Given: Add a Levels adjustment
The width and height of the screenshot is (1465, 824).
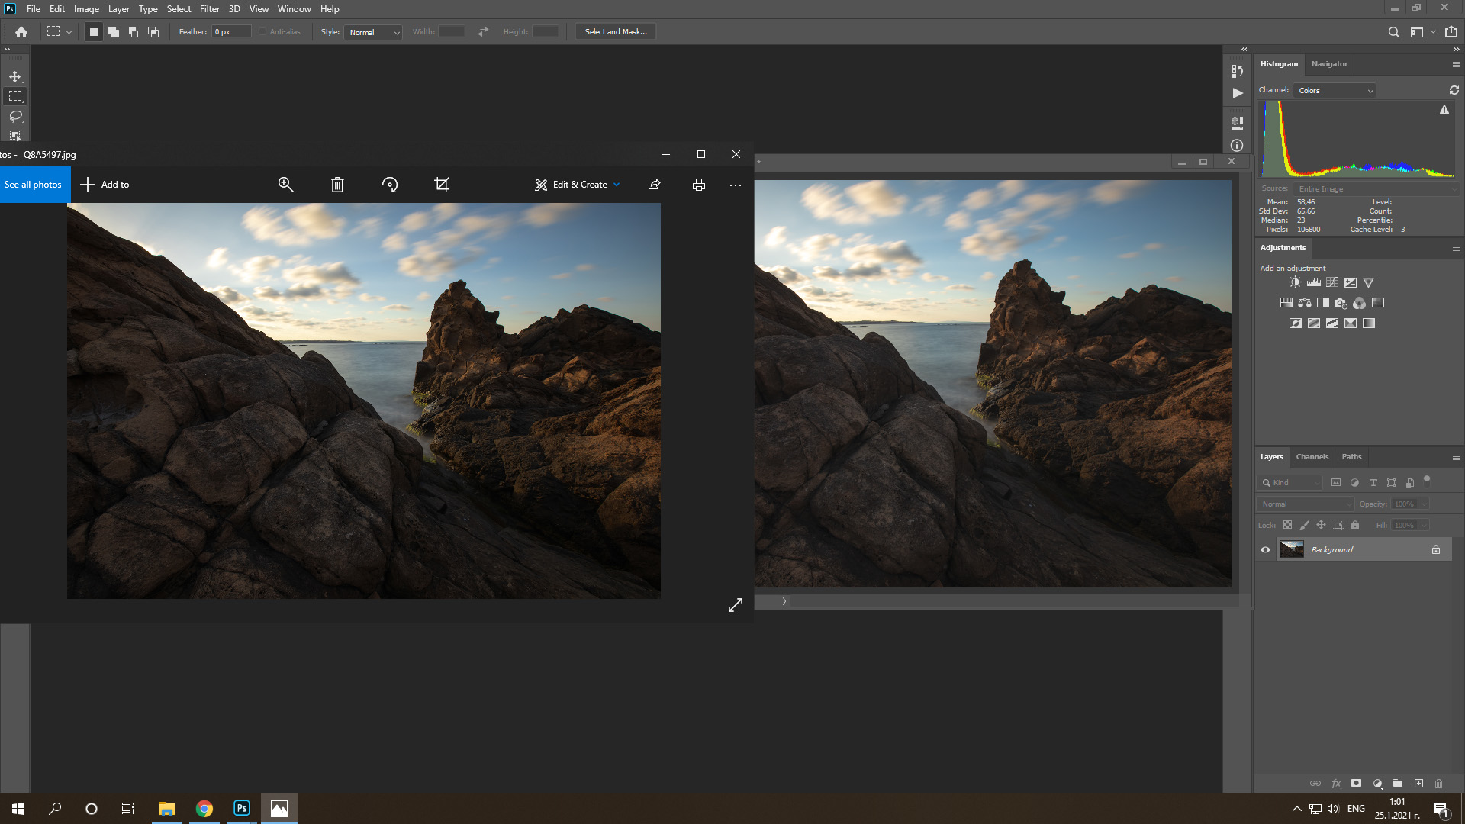Looking at the screenshot, I should 1314,282.
